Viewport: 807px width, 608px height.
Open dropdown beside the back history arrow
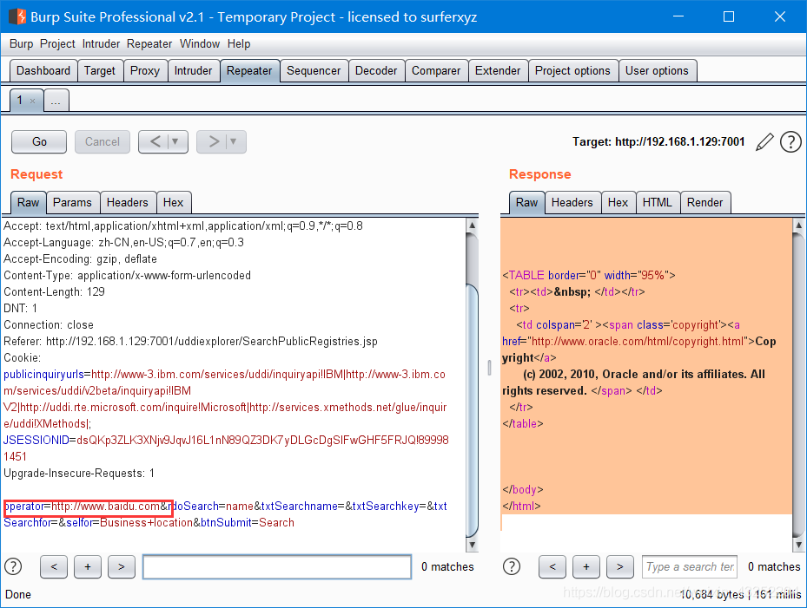175,141
